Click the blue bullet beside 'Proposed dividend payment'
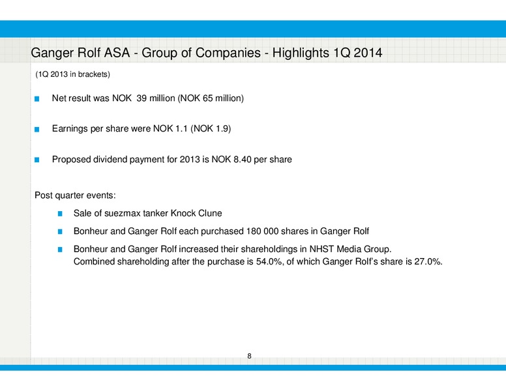Viewport: 506px width, 391px height. [37, 160]
